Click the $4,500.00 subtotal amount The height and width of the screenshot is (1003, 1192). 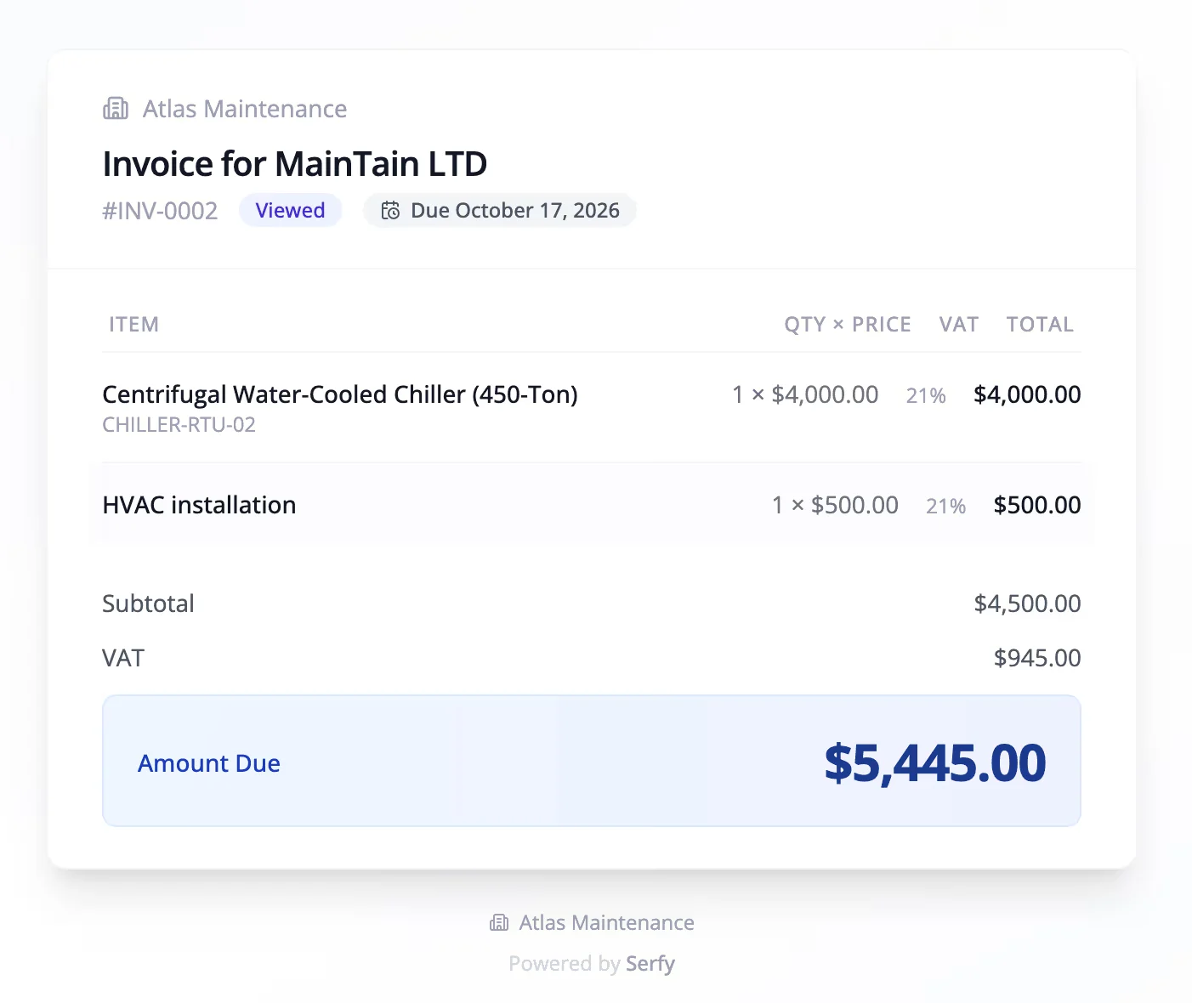[1027, 603]
